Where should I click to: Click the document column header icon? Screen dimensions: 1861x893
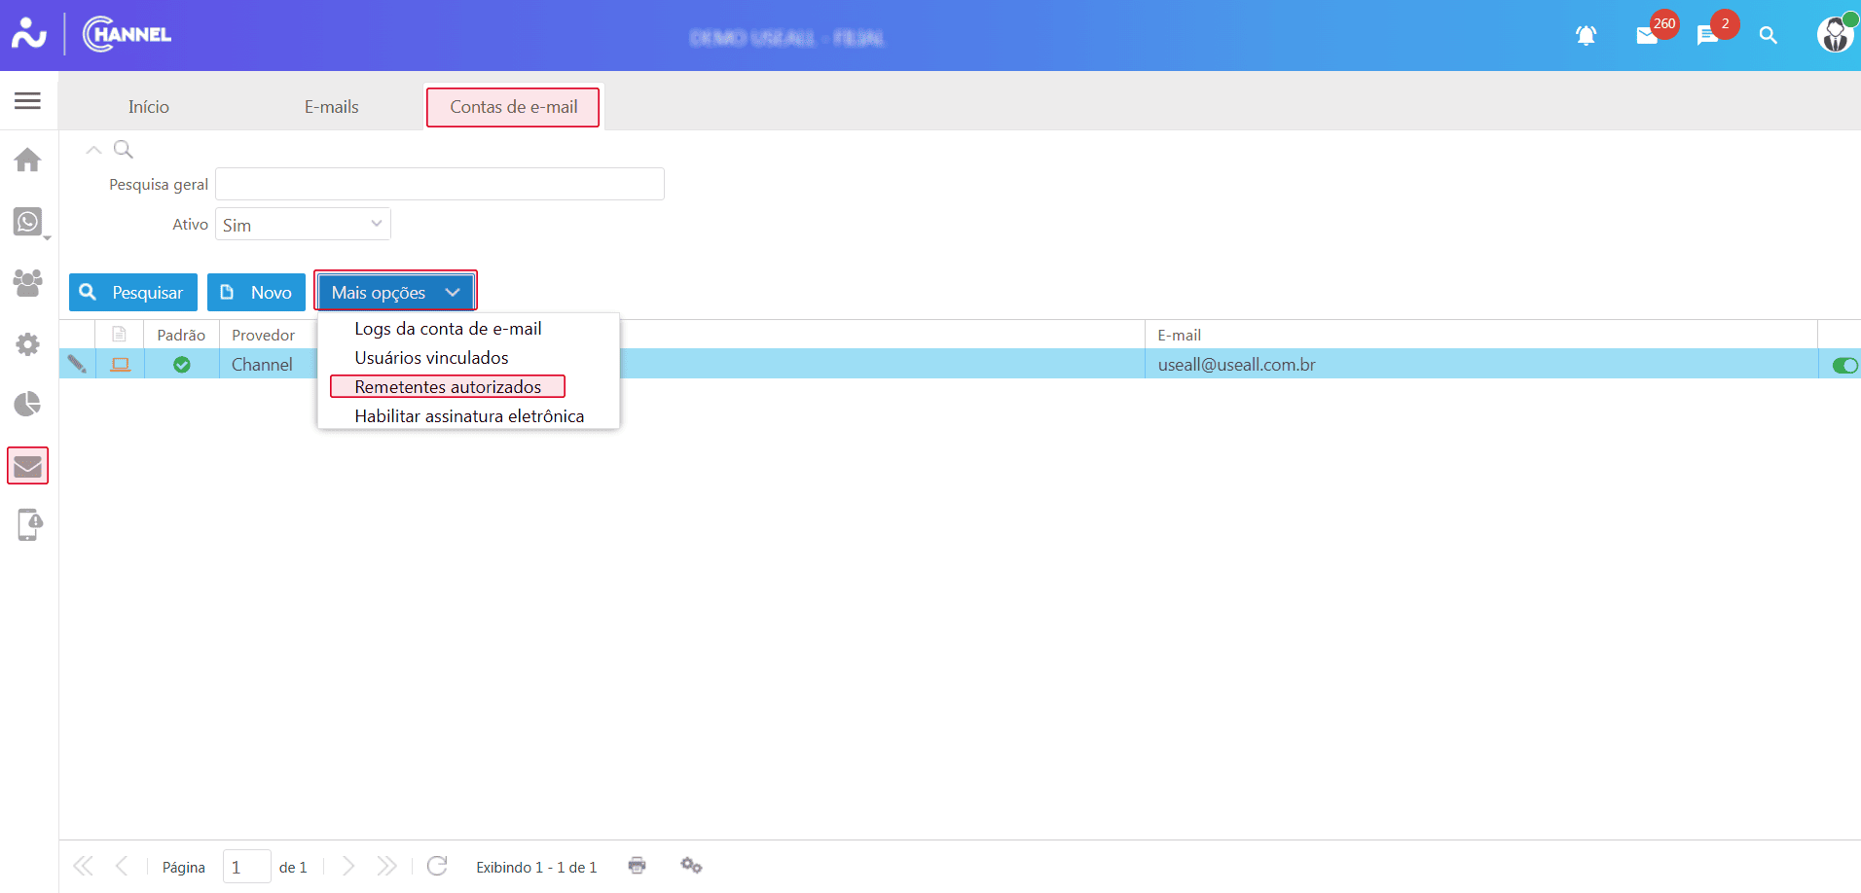[x=120, y=335]
